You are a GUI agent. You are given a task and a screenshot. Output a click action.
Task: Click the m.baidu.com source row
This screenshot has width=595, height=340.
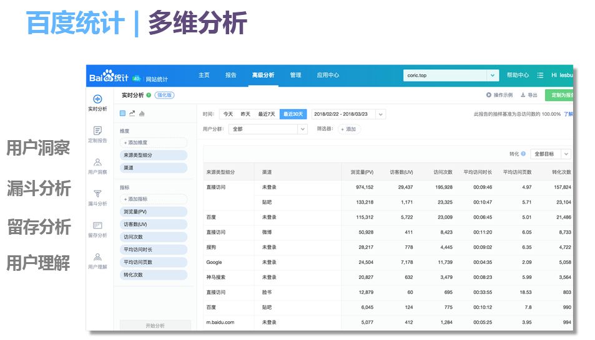click(388, 322)
